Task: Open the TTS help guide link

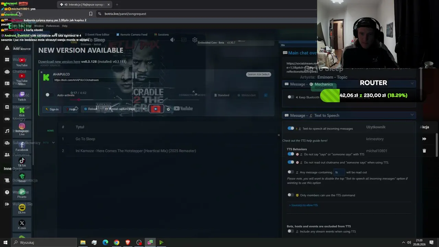Action: (305, 141)
